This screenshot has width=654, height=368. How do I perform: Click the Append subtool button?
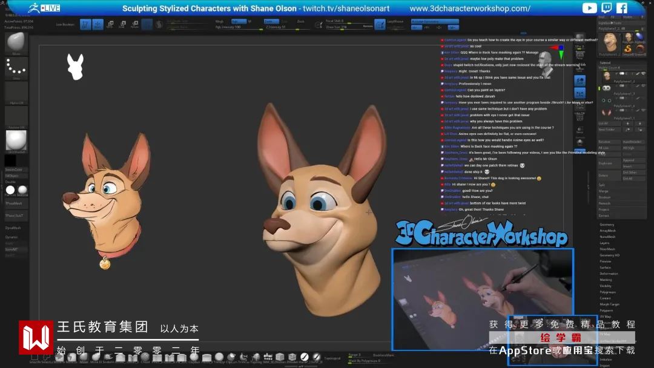[x=633, y=160]
